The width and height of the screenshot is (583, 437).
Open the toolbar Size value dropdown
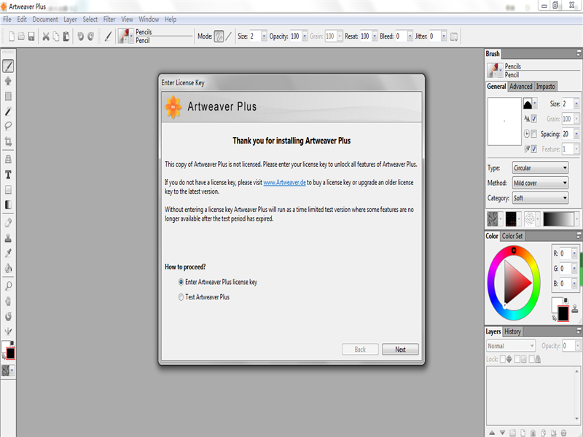pyautogui.click(x=264, y=36)
